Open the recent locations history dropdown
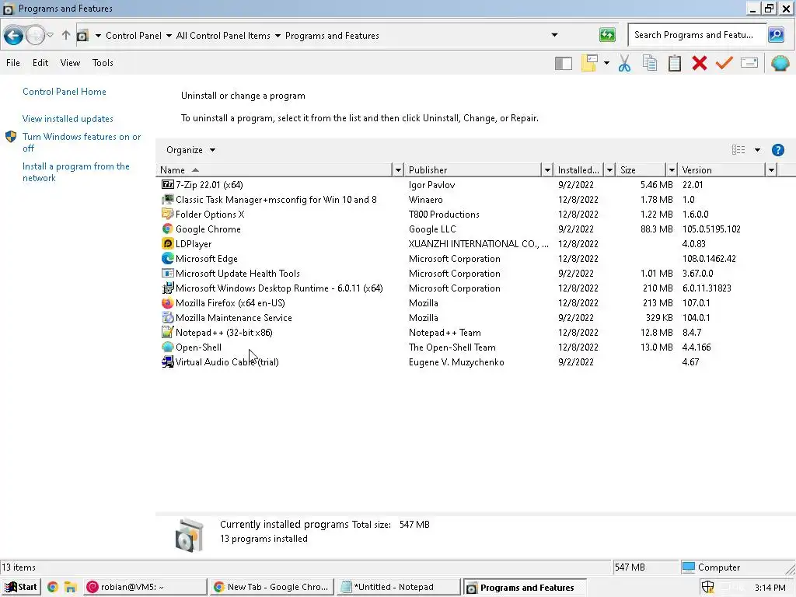Screen dimensions: 796x597 pos(51,36)
